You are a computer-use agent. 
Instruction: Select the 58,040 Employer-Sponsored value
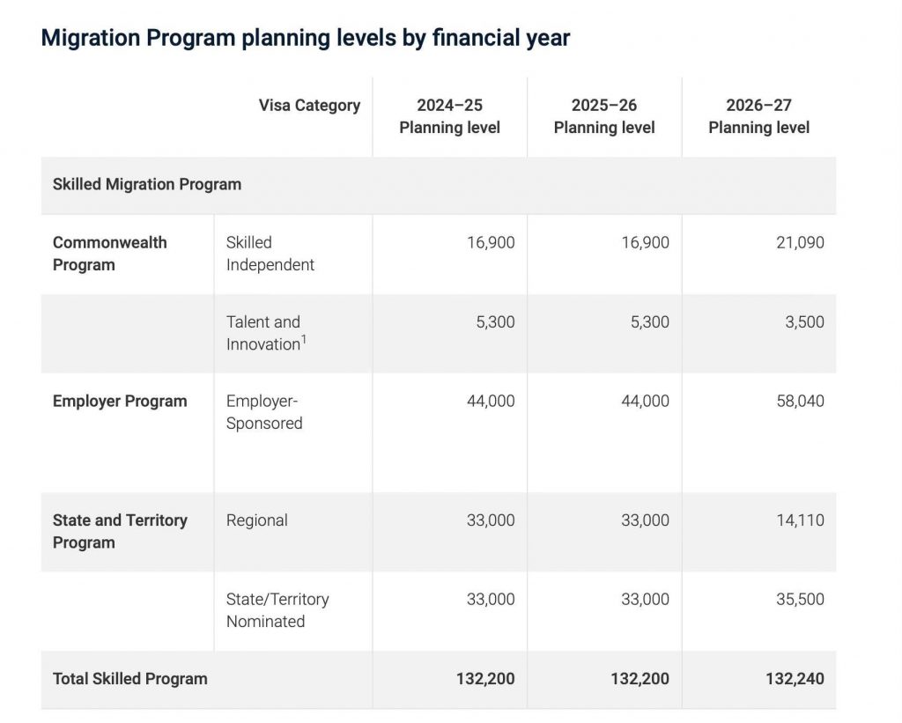click(800, 401)
